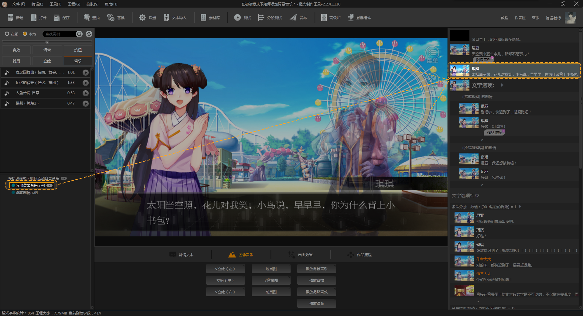Click the 查找素材 search input field
583x316 pixels.
point(59,34)
